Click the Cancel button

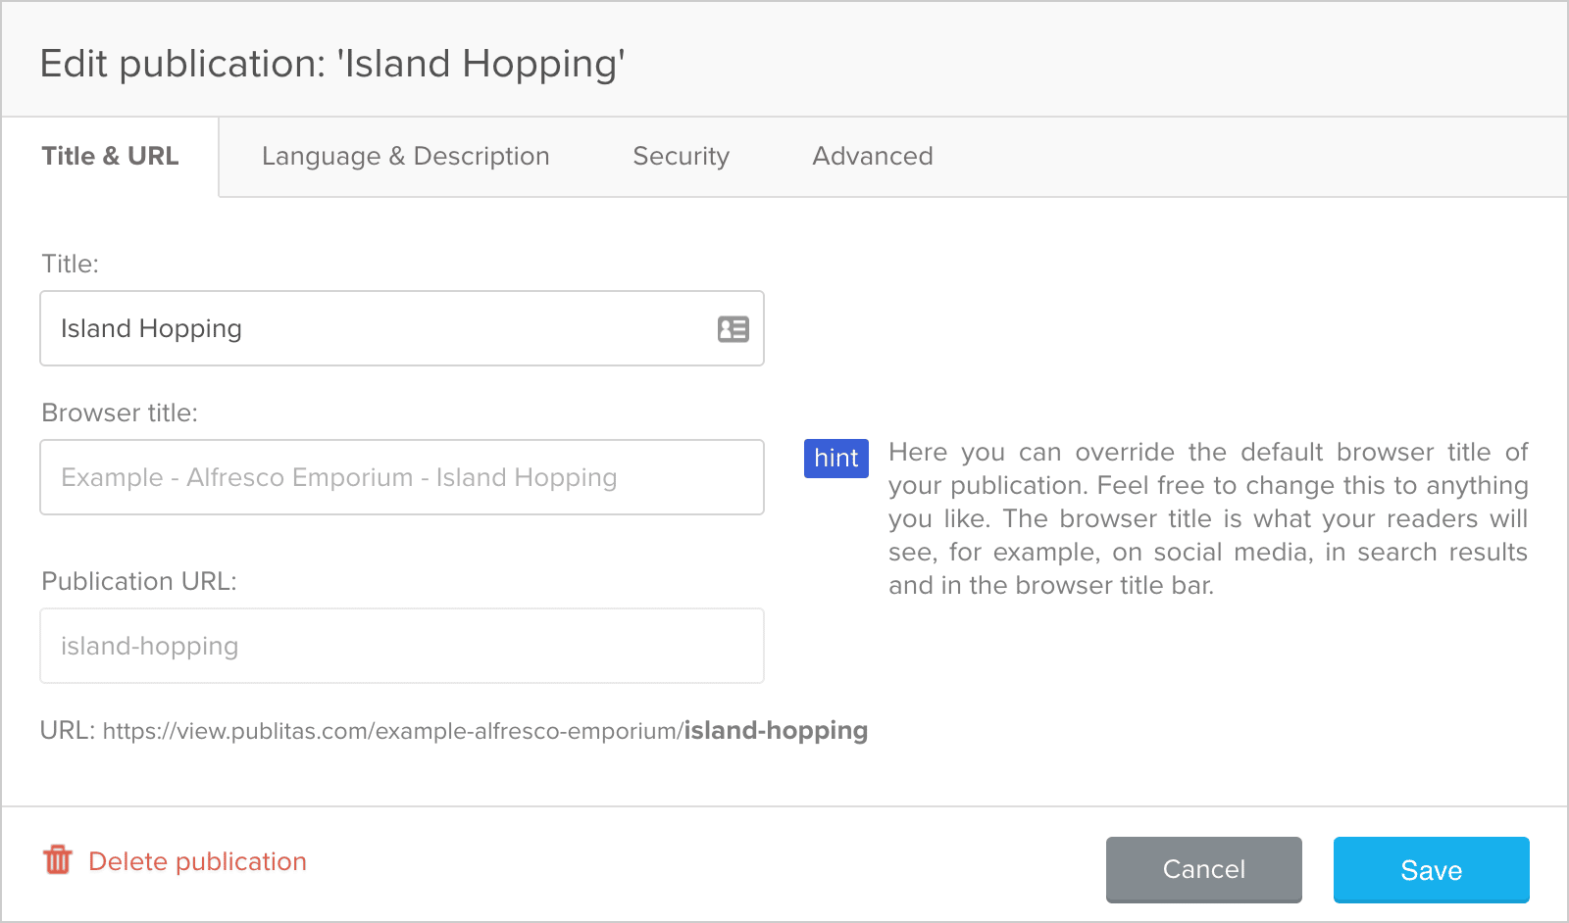pos(1203,870)
